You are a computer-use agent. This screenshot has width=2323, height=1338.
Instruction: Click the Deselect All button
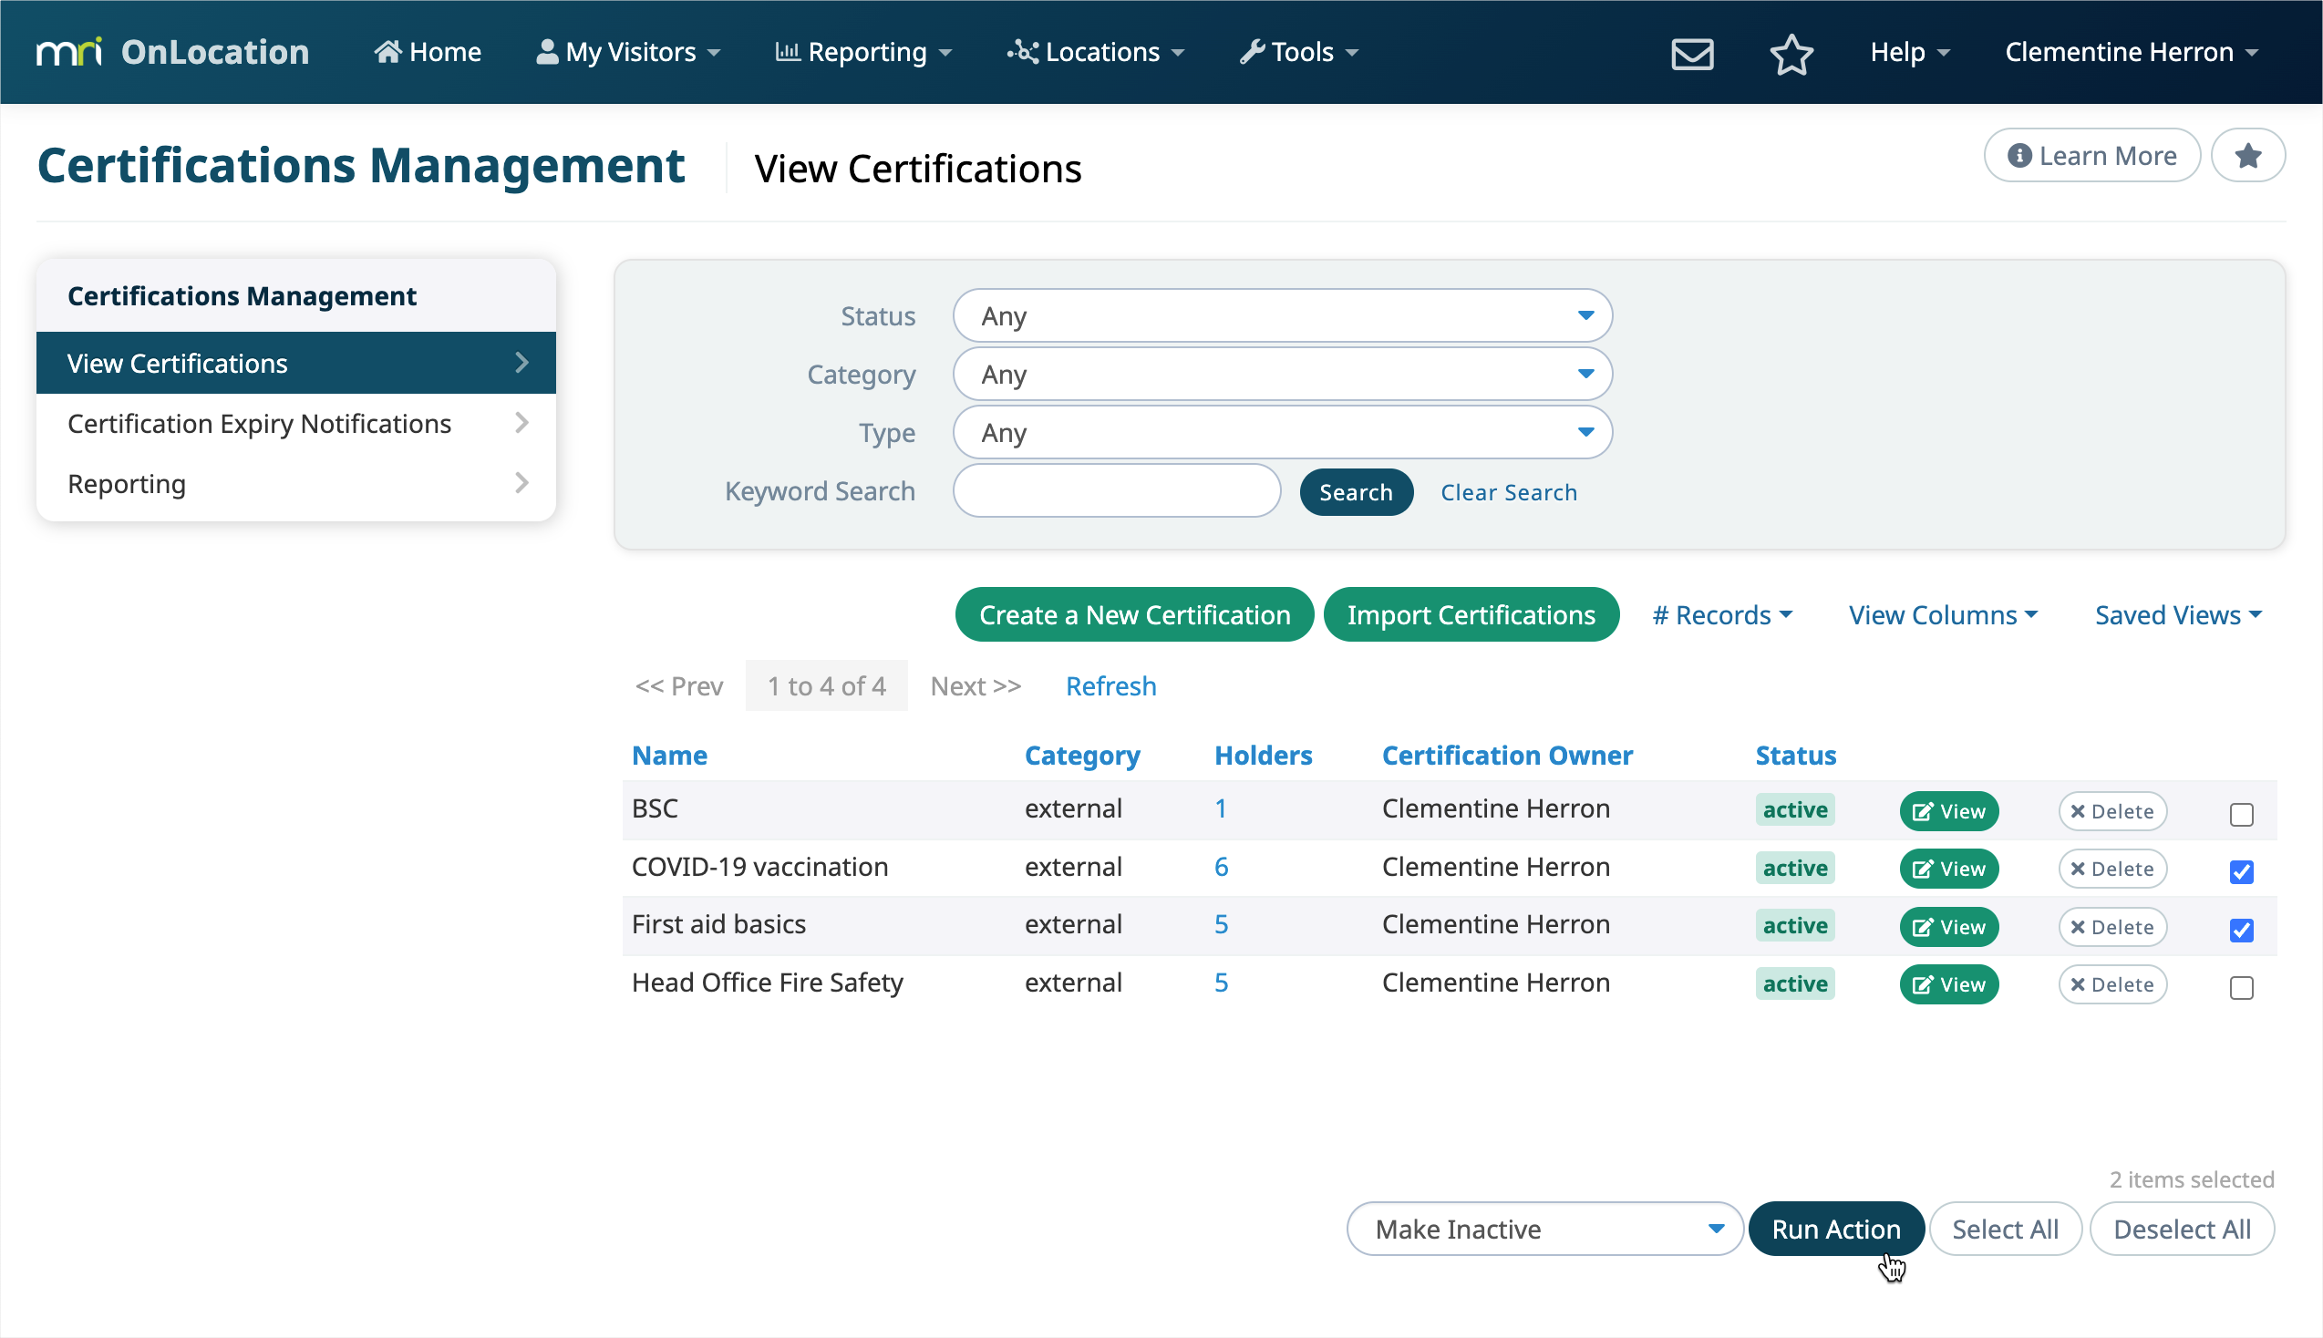pos(2182,1230)
